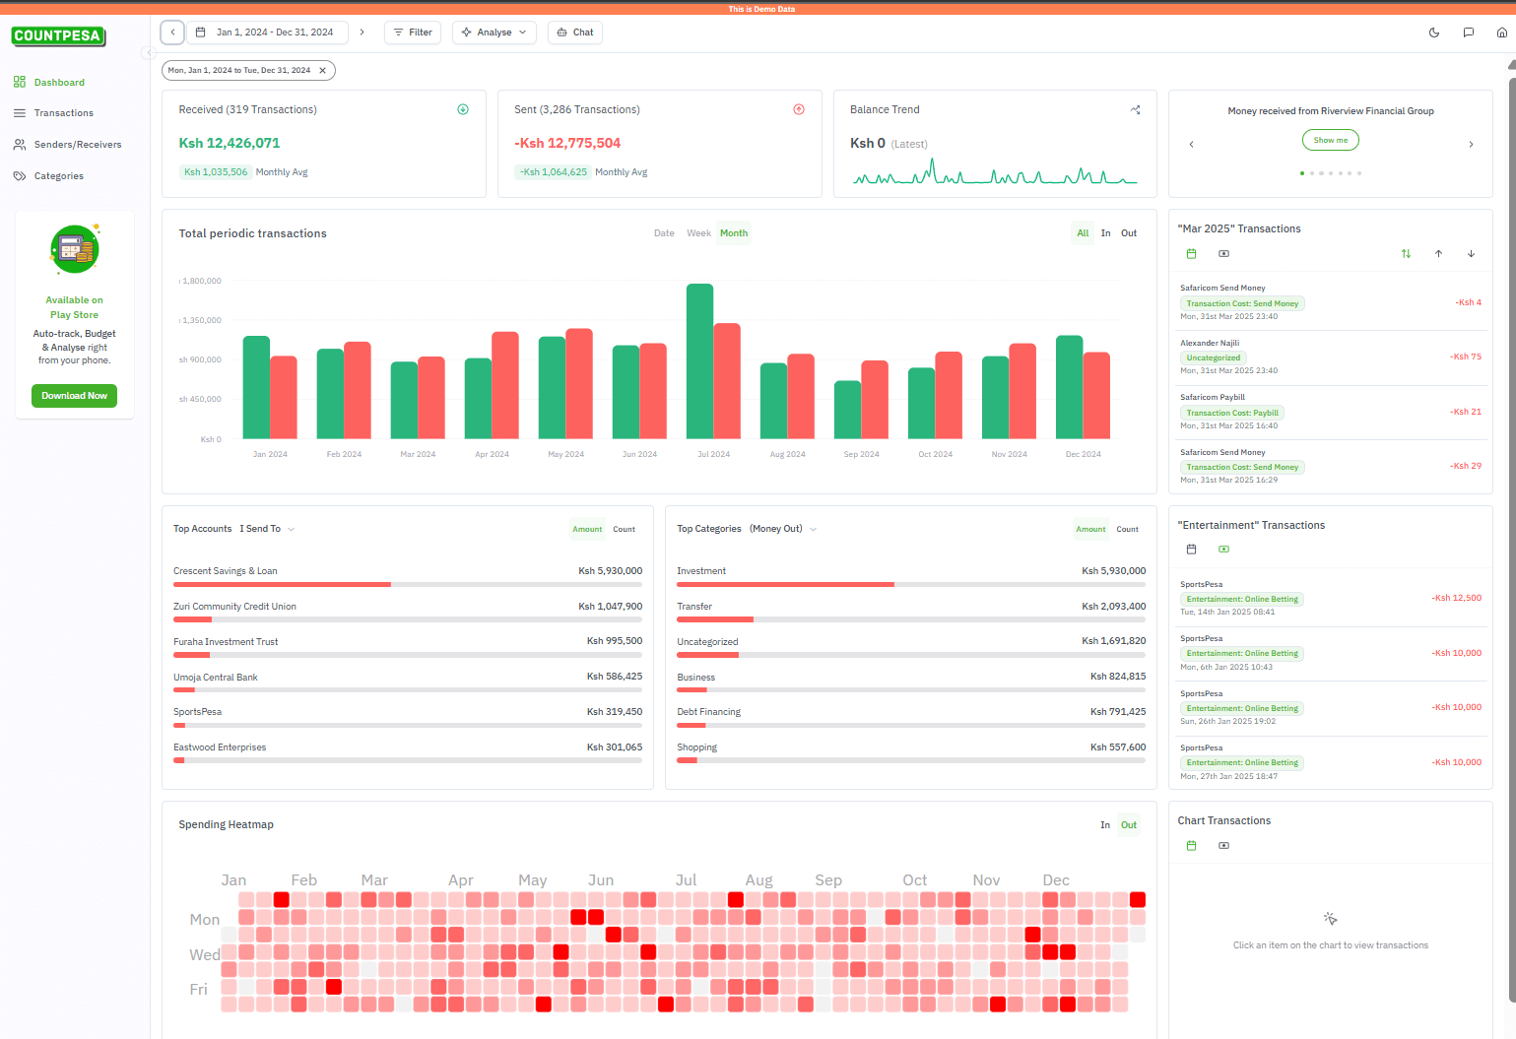The height and width of the screenshot is (1039, 1516).
Task: Open the date range picker
Action: coord(265,32)
